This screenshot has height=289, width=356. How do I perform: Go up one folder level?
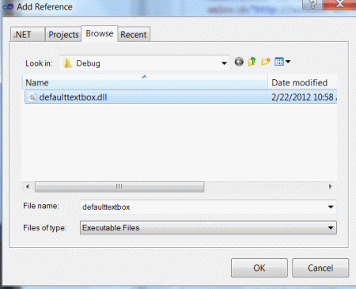coord(252,62)
